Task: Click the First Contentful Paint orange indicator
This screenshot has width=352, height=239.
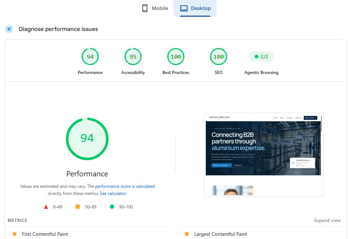Action: tap(15, 234)
